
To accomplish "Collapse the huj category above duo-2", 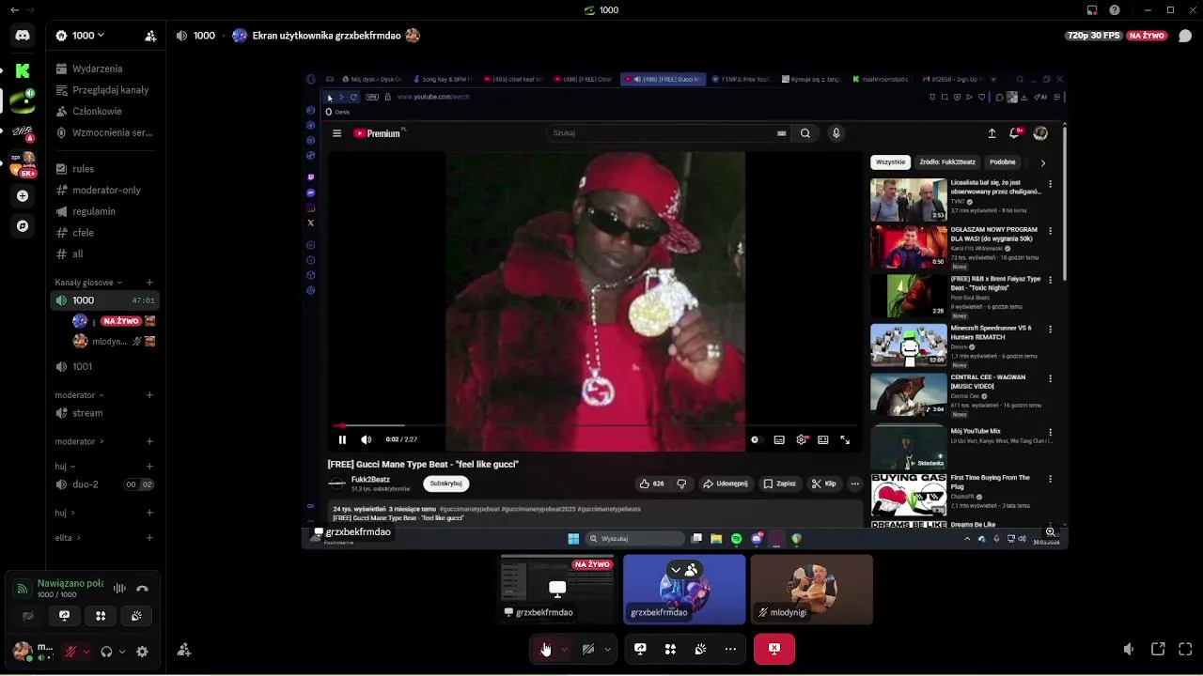I will coord(65,467).
